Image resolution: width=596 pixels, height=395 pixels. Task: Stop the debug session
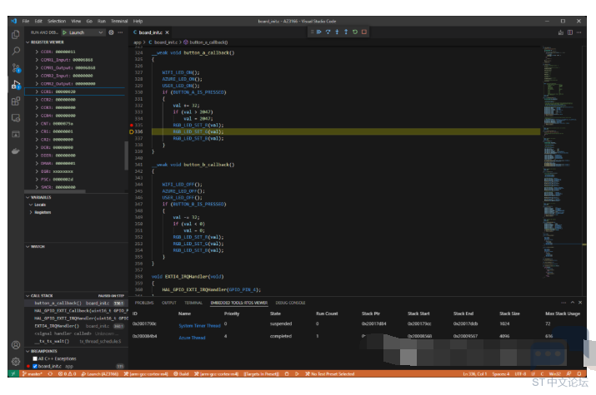364,32
